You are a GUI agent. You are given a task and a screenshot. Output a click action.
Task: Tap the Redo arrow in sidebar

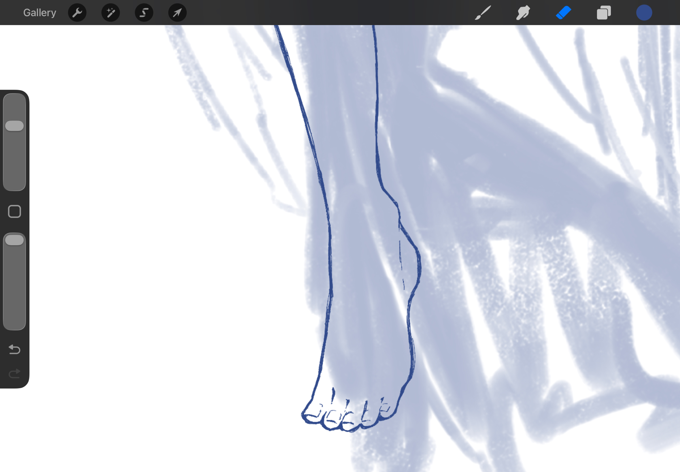click(x=14, y=373)
